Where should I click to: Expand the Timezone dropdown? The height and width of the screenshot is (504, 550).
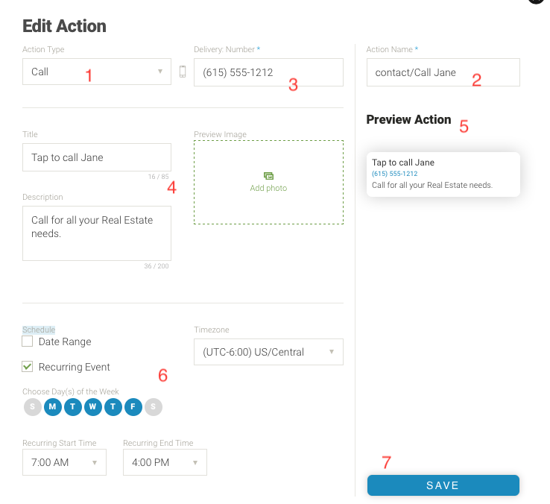click(268, 352)
